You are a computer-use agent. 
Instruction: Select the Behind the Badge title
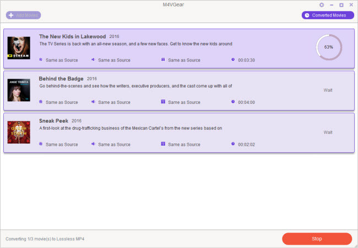(61, 79)
